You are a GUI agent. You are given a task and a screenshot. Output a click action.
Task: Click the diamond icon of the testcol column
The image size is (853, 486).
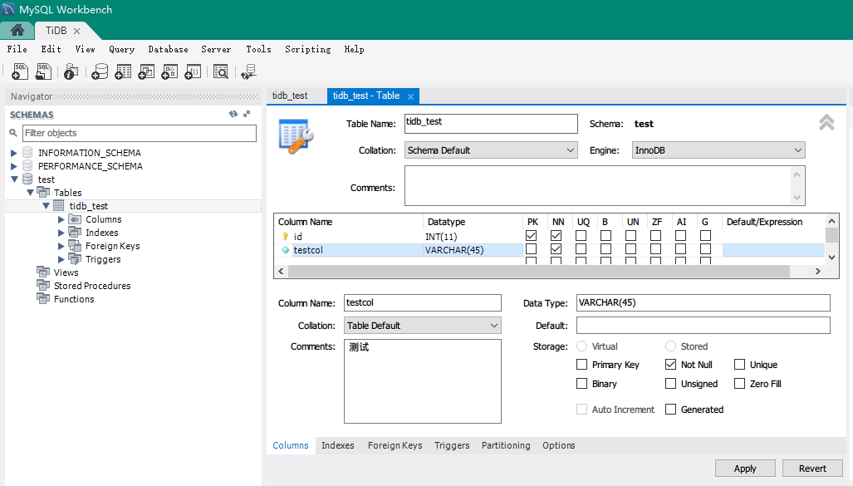[x=285, y=250]
